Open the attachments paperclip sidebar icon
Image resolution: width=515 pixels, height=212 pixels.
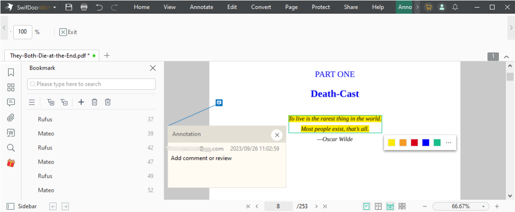(x=11, y=117)
